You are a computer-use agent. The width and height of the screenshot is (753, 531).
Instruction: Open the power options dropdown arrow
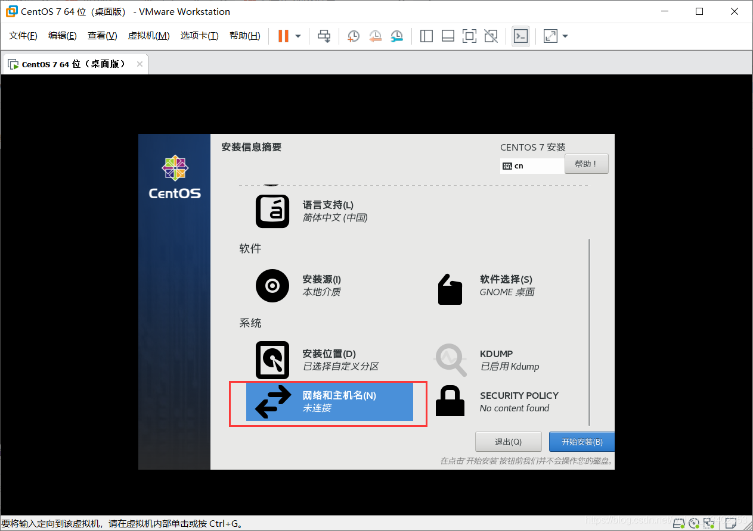[298, 36]
